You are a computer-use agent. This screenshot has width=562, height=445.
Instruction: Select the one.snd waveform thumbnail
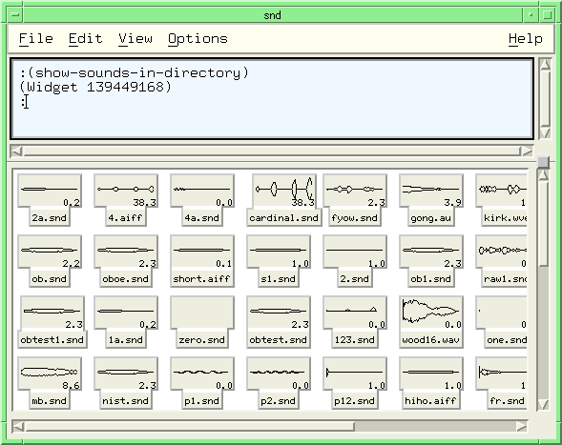pyautogui.click(x=501, y=313)
